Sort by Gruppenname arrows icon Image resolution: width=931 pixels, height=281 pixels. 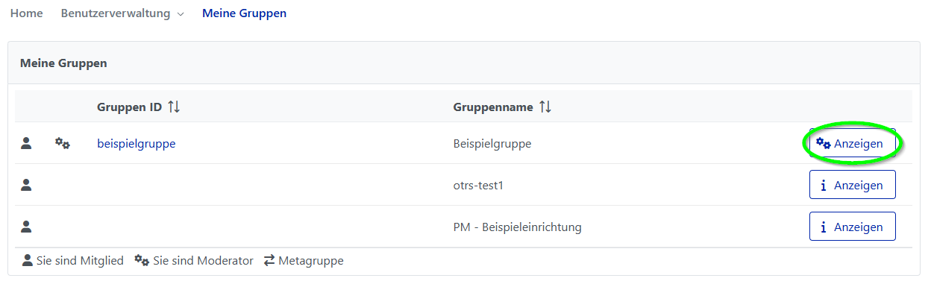click(x=545, y=107)
